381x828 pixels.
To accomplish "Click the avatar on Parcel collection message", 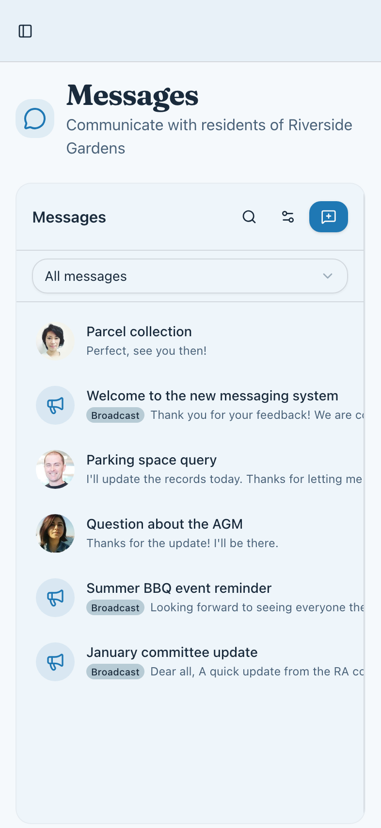I will pyautogui.click(x=55, y=341).
